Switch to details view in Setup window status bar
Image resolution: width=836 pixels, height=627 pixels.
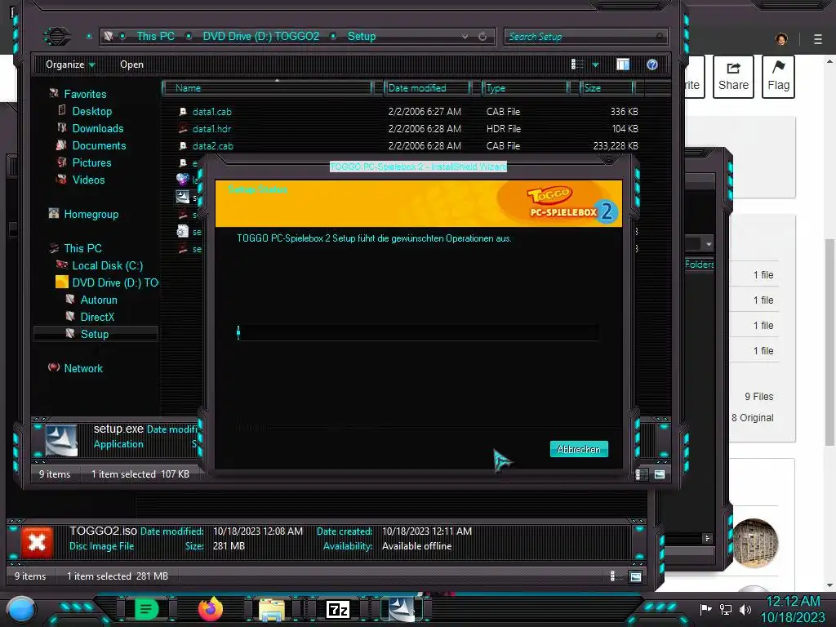(x=642, y=474)
